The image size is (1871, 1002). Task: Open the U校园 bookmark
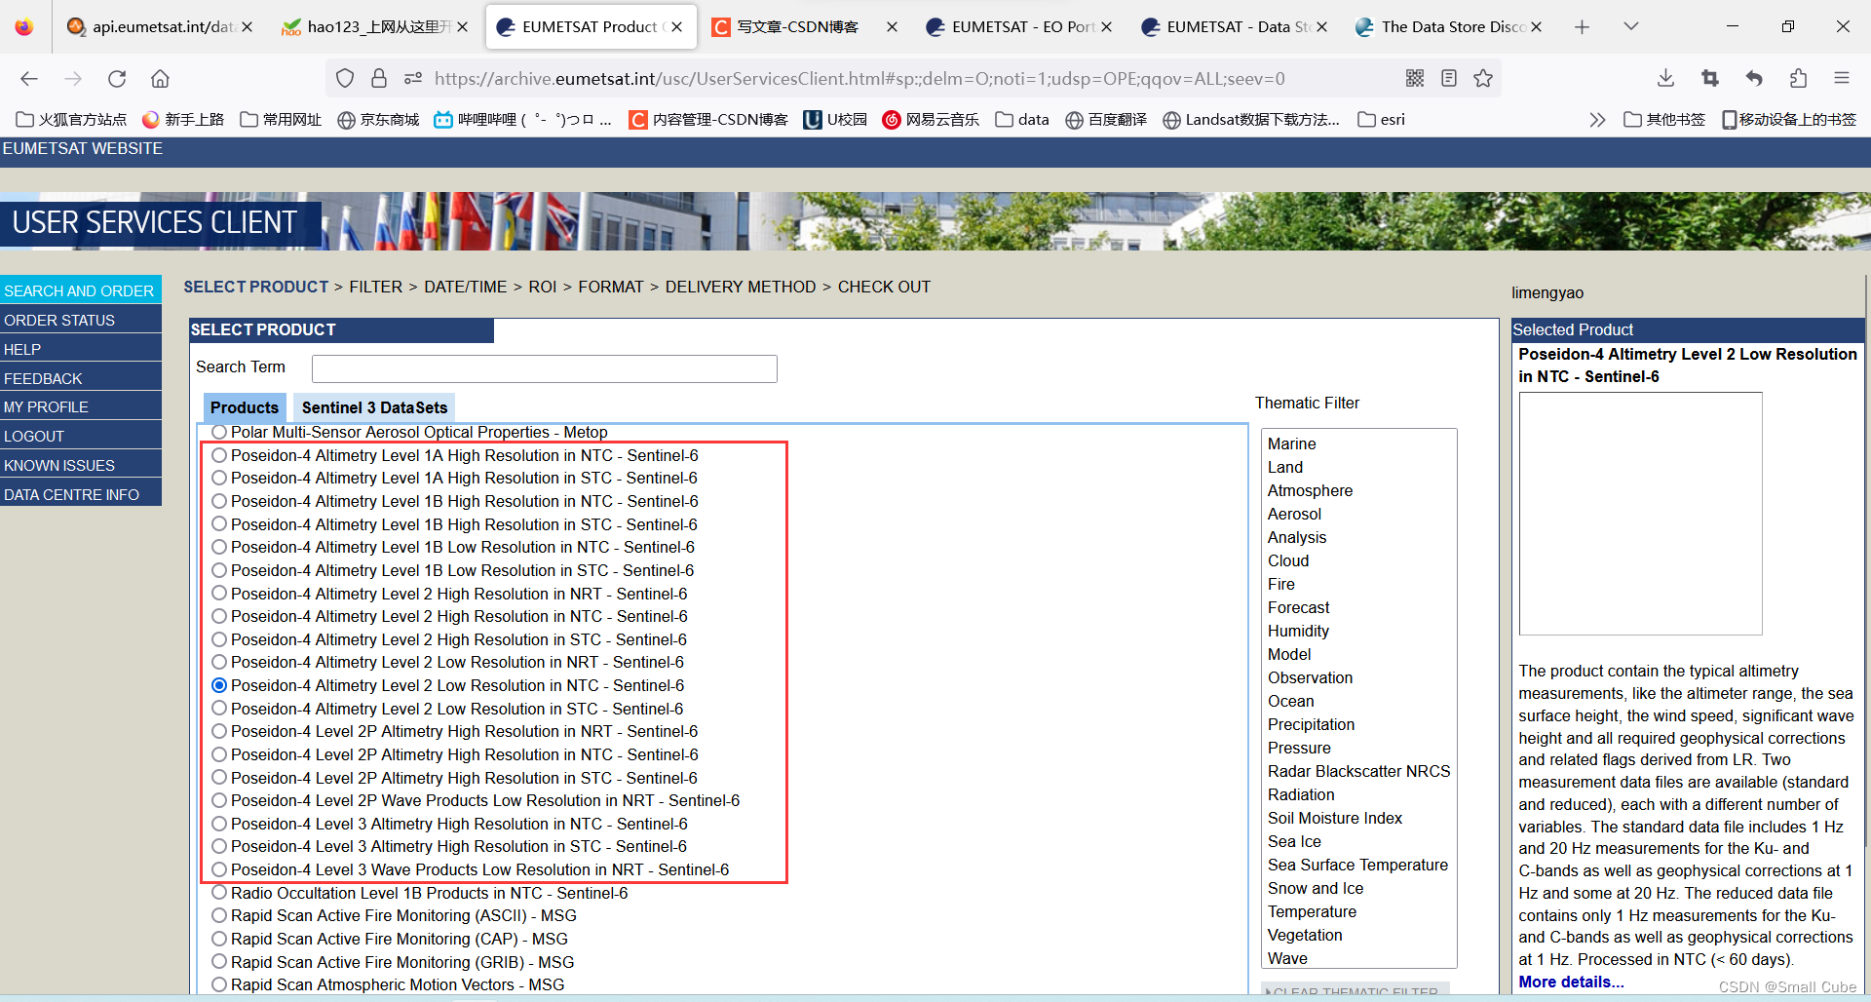[x=835, y=120]
